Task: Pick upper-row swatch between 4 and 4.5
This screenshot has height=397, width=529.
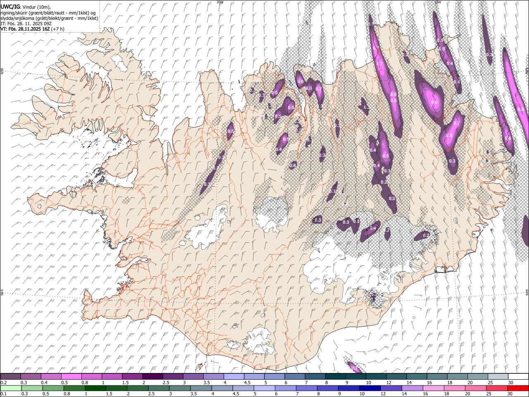Action: coord(234,377)
